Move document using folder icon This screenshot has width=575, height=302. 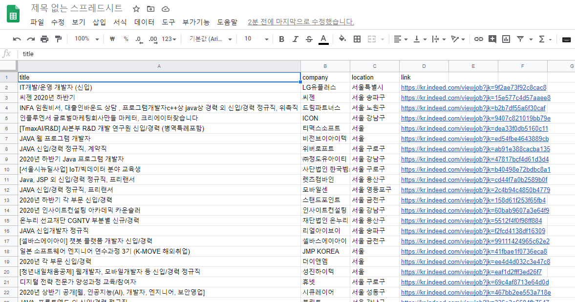click(151, 9)
